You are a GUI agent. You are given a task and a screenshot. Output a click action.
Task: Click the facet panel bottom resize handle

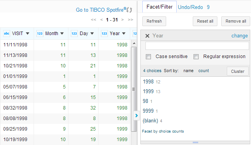(x=195, y=142)
